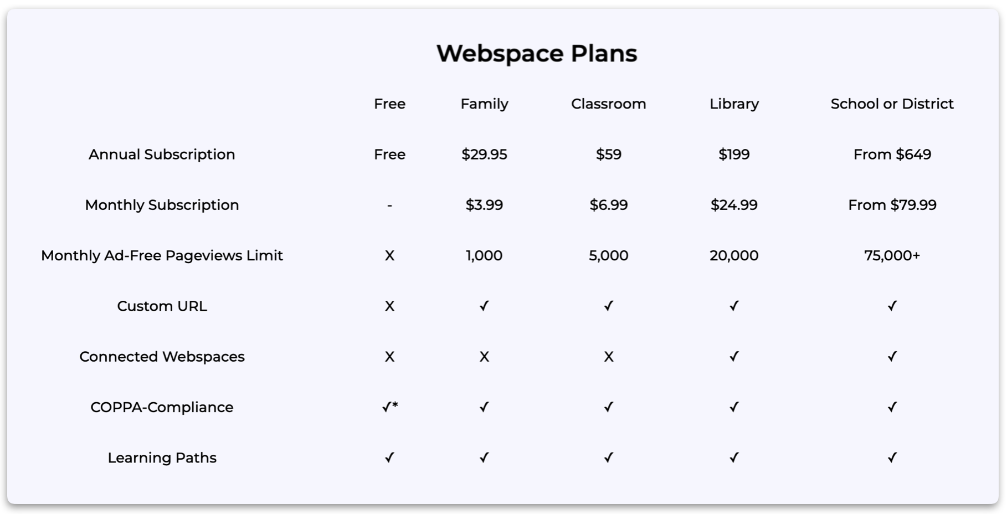The height and width of the screenshot is (514, 1007).
Task: Click the $24.99 Library monthly price
Action: point(734,205)
